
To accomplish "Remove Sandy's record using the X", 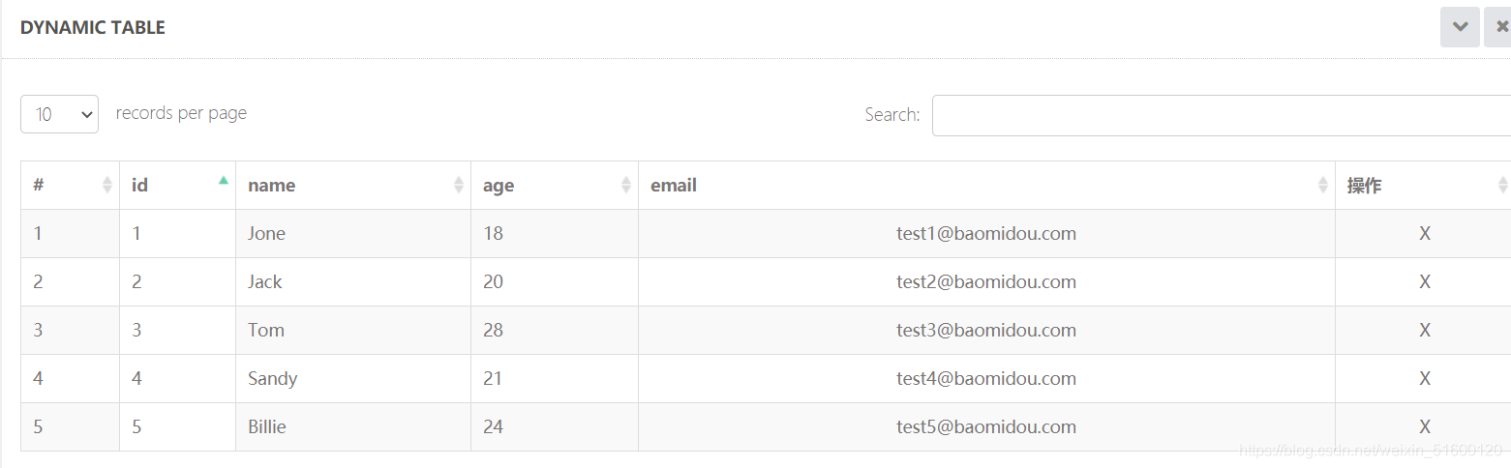I will (x=1425, y=379).
